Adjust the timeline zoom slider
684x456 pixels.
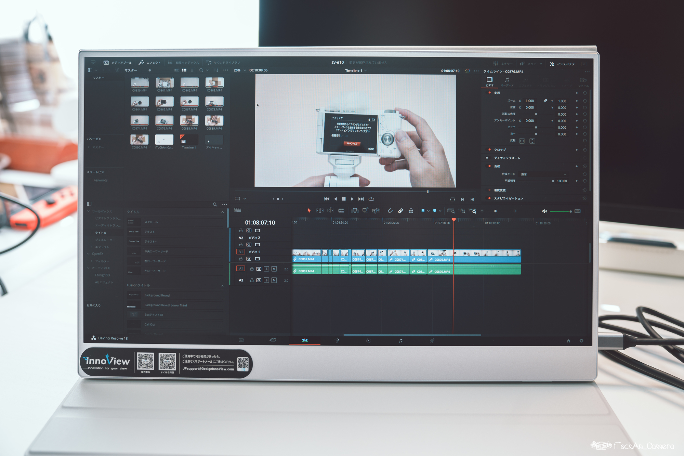[495, 211]
